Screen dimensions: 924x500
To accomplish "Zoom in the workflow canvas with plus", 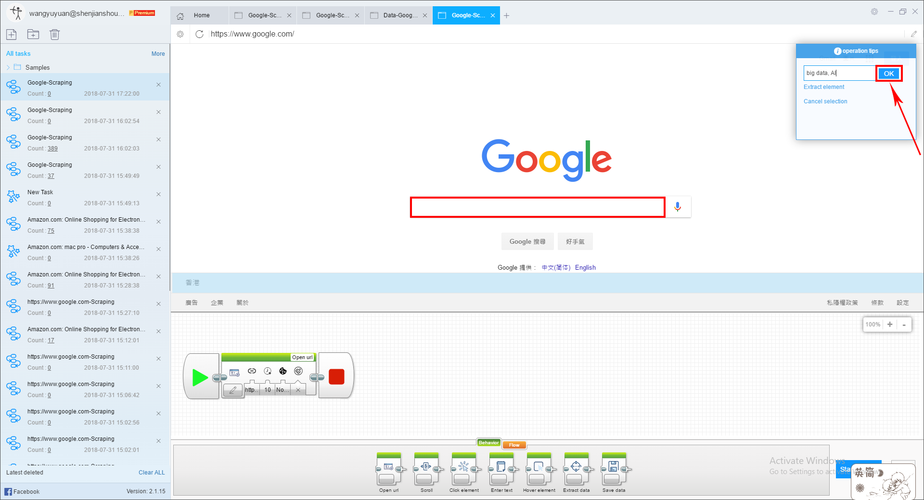I will (890, 325).
